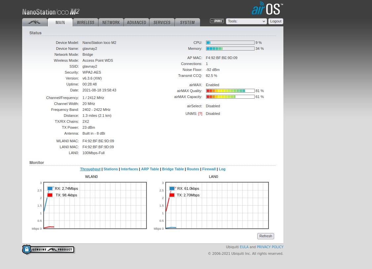Click the airMAX Capacity bar

[x=230, y=97]
